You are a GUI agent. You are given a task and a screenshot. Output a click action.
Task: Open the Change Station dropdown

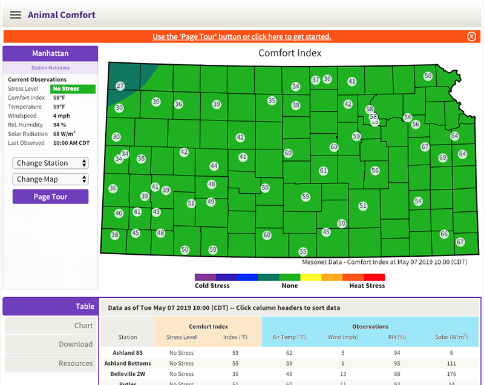50,163
